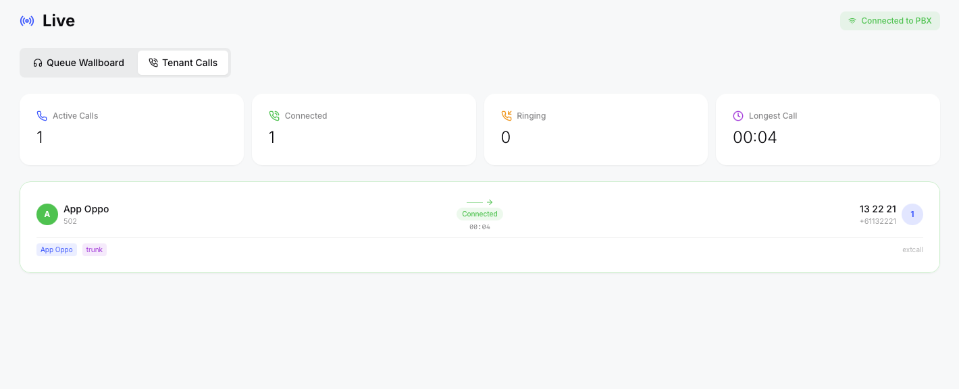Switch to the Queue Wallboard tab

tap(79, 63)
